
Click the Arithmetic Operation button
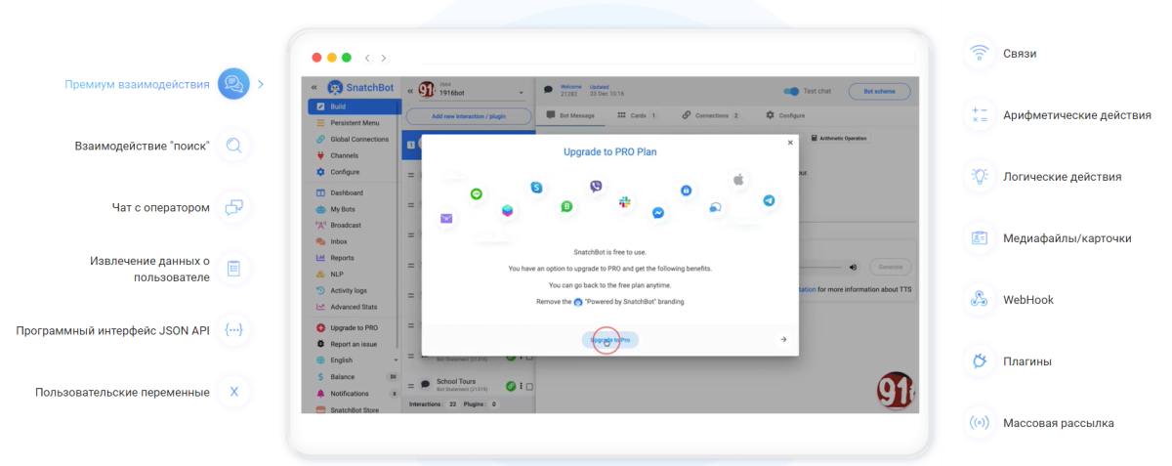(840, 138)
